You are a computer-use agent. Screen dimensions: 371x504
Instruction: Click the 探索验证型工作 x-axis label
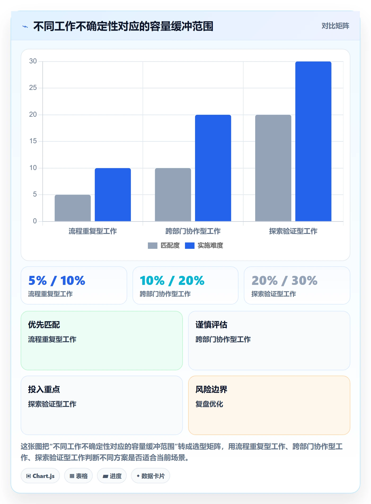coord(293,231)
